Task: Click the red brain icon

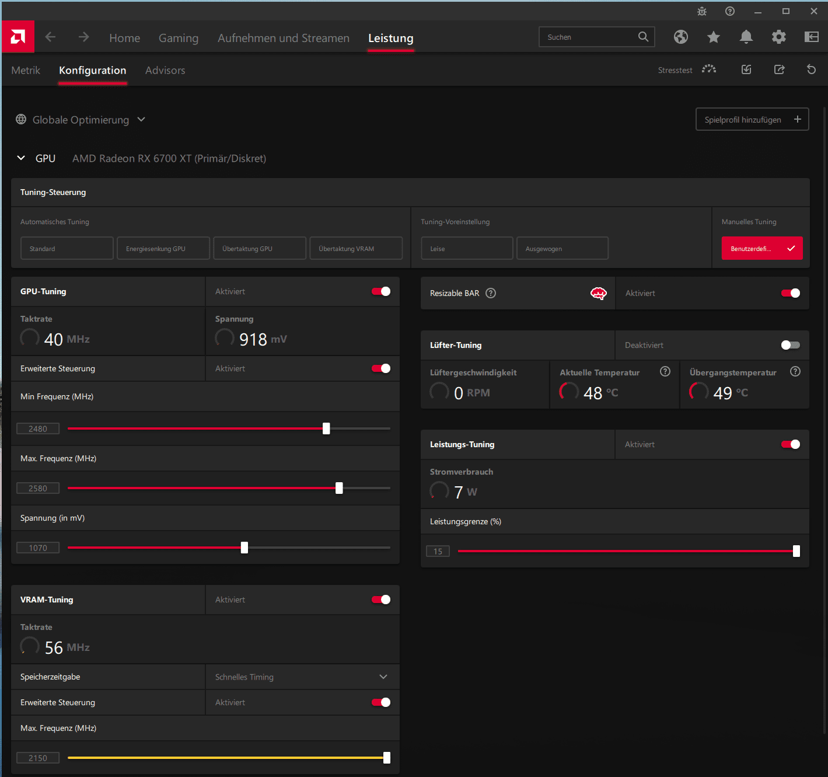Action: click(x=599, y=293)
